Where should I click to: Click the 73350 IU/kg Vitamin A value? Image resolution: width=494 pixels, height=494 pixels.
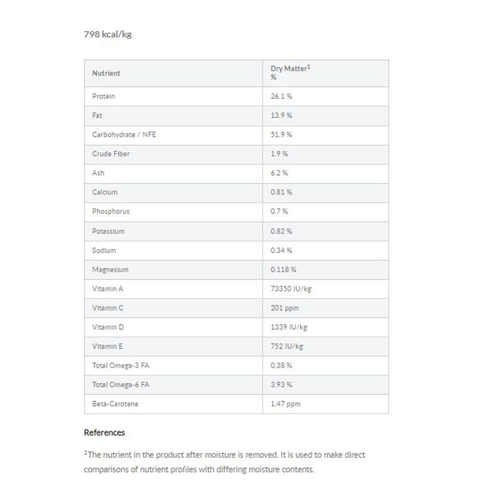coord(291,289)
